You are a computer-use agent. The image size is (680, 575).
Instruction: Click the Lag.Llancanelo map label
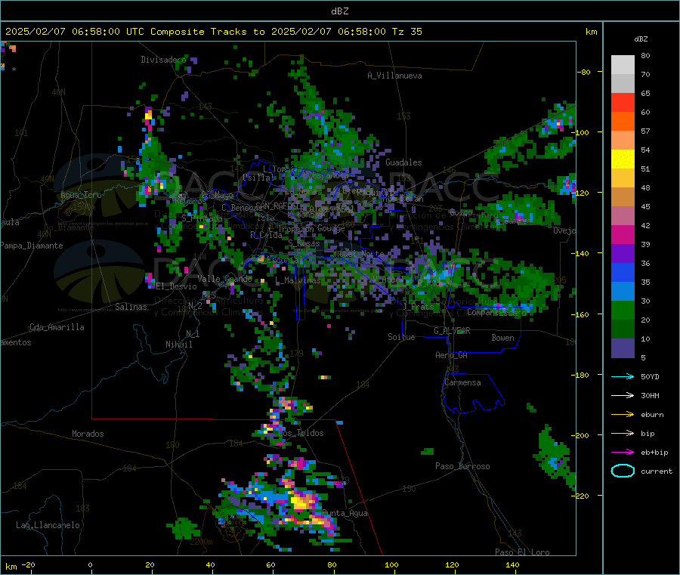48,525
